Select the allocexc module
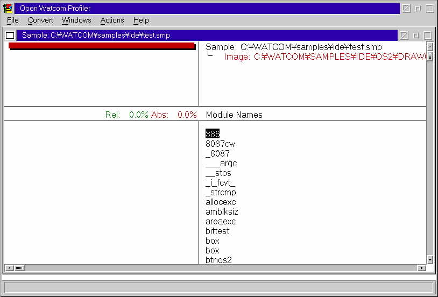Image resolution: width=438 pixels, height=297 pixels. pos(221,202)
